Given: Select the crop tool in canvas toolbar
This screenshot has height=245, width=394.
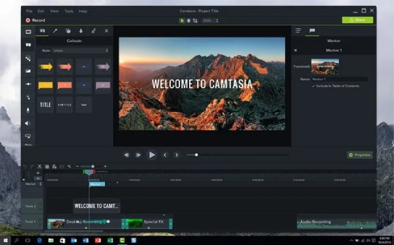Looking at the screenshot, I should pos(195,20).
